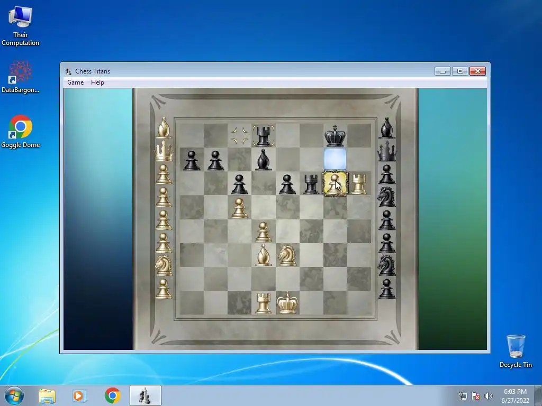Select the white pawn on c5
Viewport: 542px width, 406px height.
pyautogui.click(x=240, y=208)
